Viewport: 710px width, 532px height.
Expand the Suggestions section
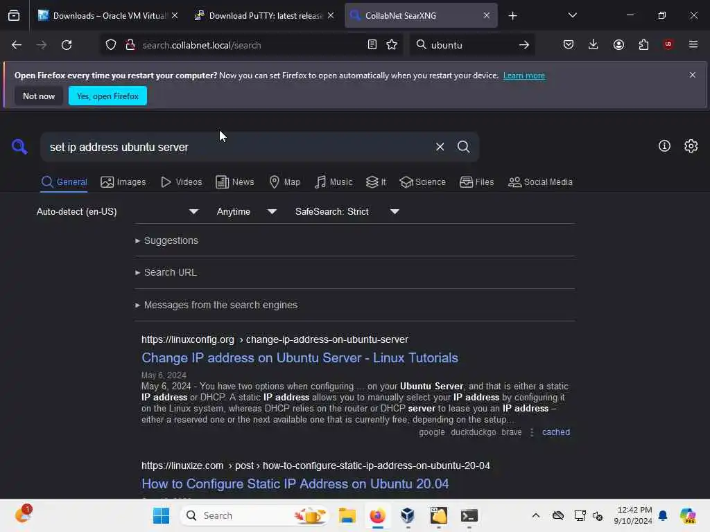click(166, 240)
